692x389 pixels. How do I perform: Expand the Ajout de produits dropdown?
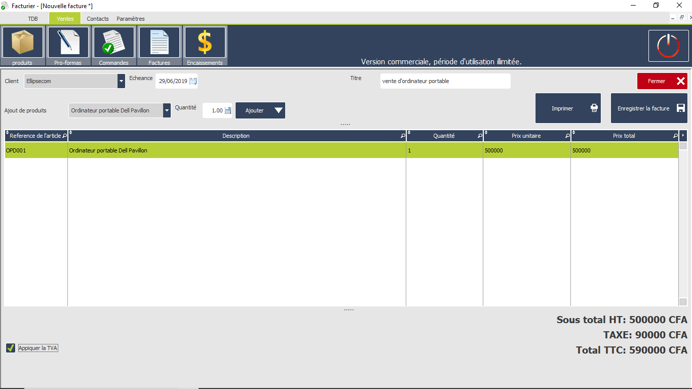tap(167, 110)
